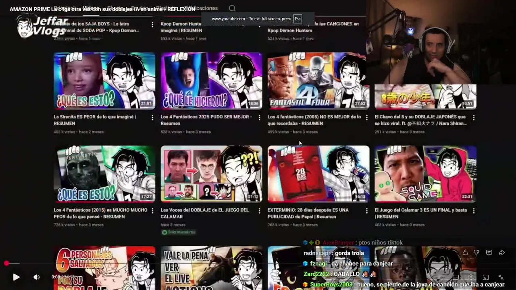Open options menu for Los 4 Fantásticos (2005)
The image size is (516, 290).
(366, 118)
